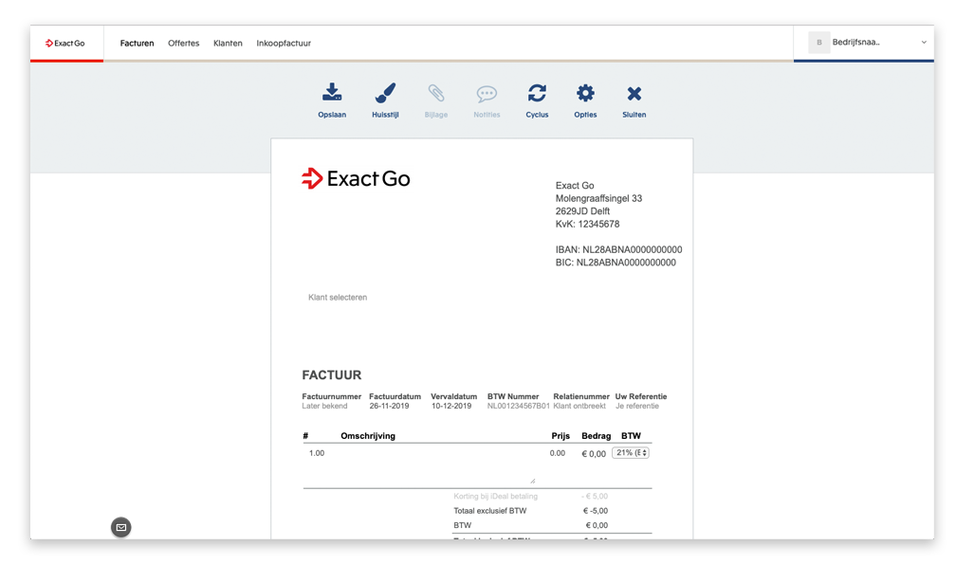Click the Bijlage paperclip icon
956x564 pixels.
436,93
